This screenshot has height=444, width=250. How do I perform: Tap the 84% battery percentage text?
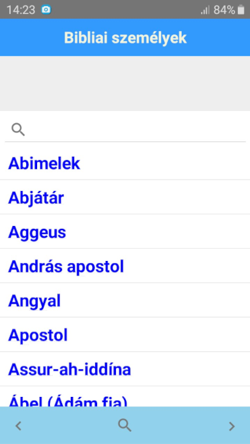click(x=224, y=10)
